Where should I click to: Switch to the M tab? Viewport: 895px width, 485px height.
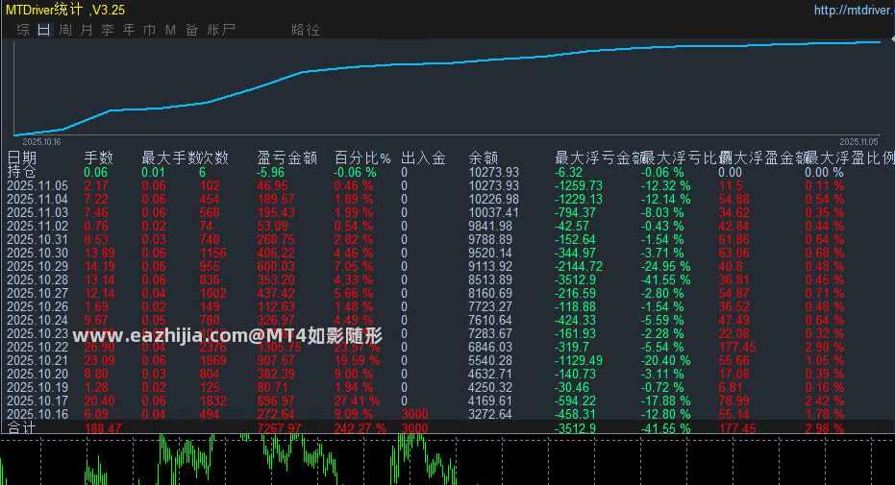click(x=171, y=30)
